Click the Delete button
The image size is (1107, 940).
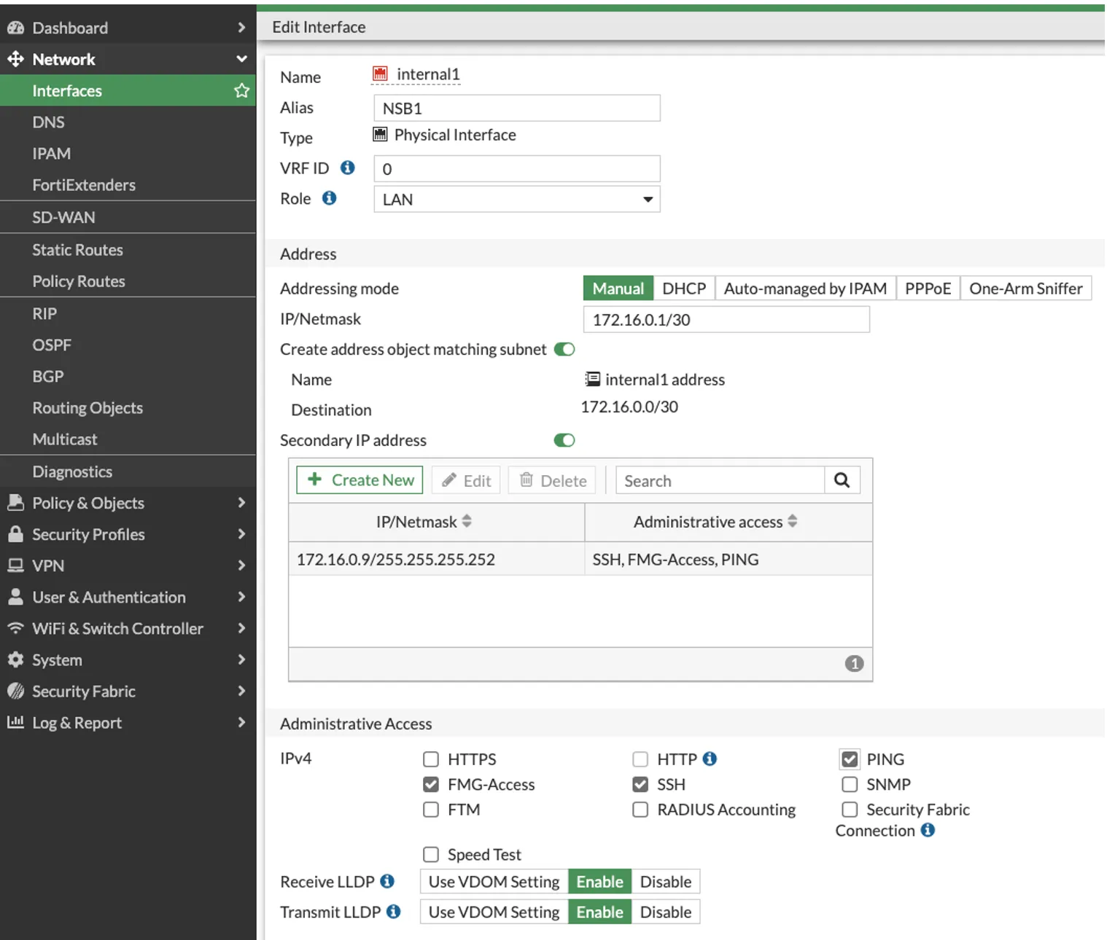[x=552, y=480]
